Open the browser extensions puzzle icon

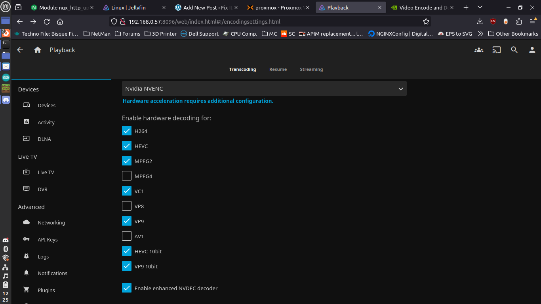(519, 21)
